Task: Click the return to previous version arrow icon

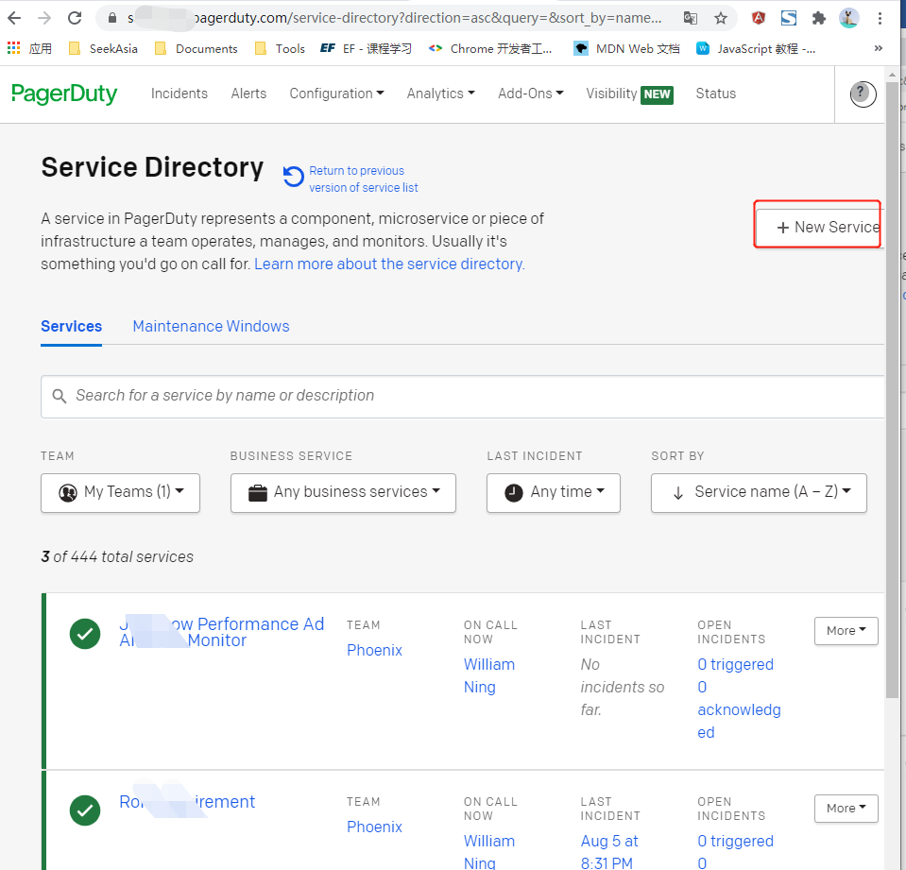Action: click(x=293, y=177)
